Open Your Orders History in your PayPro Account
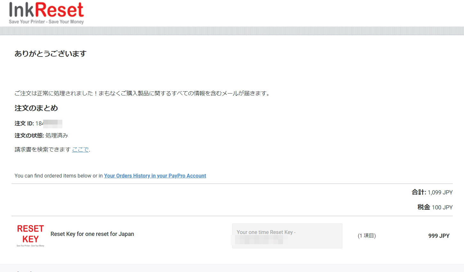 click(x=155, y=176)
